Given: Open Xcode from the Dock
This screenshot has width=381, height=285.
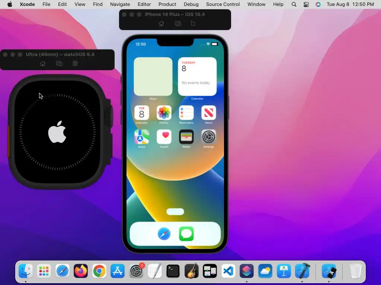Looking at the screenshot, I should point(302,271).
